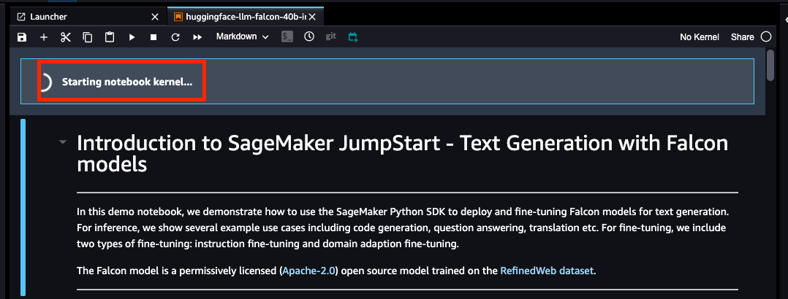This screenshot has height=299, width=788.
Task: Restart the kernel
Action: (175, 37)
